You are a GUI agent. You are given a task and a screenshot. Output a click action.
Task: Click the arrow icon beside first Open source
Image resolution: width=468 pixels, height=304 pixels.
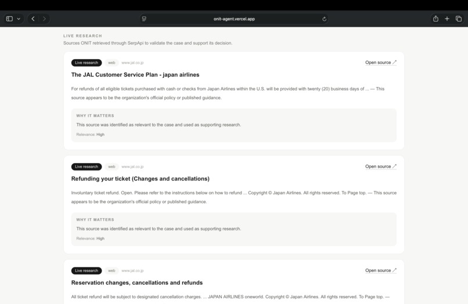[x=394, y=62]
